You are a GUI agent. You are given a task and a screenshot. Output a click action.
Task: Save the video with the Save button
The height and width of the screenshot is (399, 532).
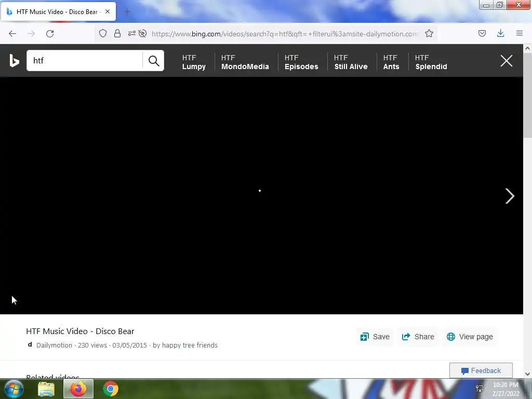tap(375, 337)
